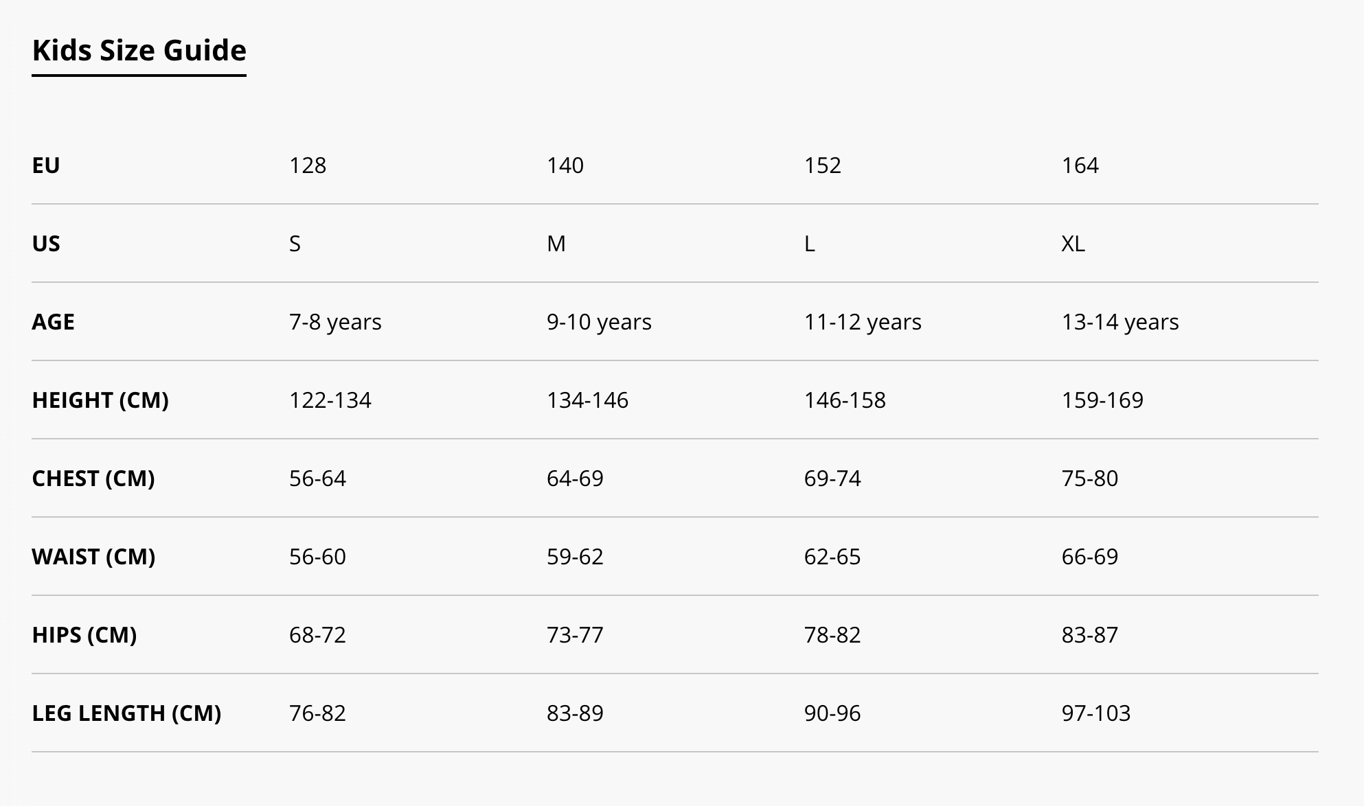This screenshot has height=806, width=1364.
Task: Click the EU row label
Action: 46,165
